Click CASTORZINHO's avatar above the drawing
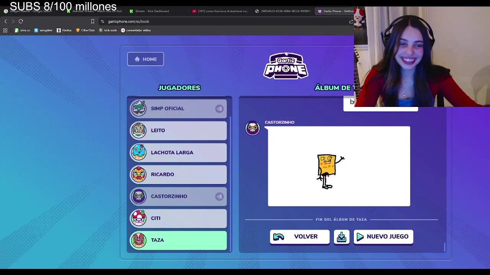 [253, 128]
